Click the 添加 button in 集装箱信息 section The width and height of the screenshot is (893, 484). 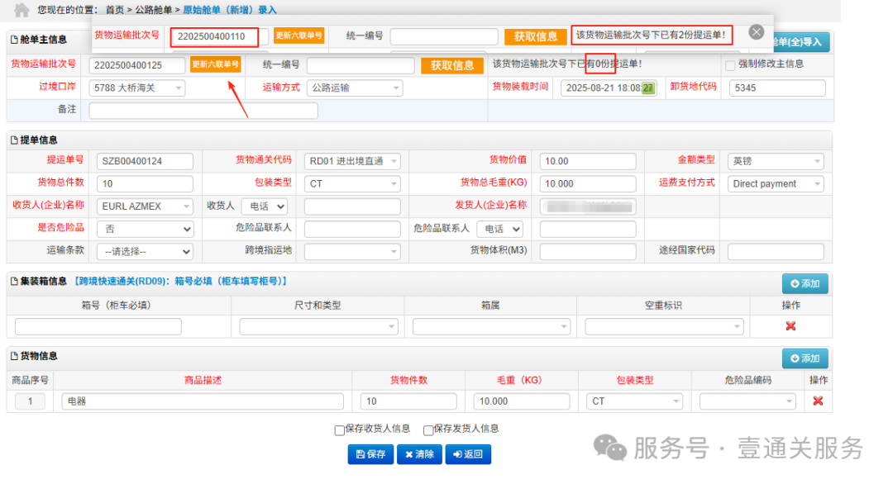[805, 284]
